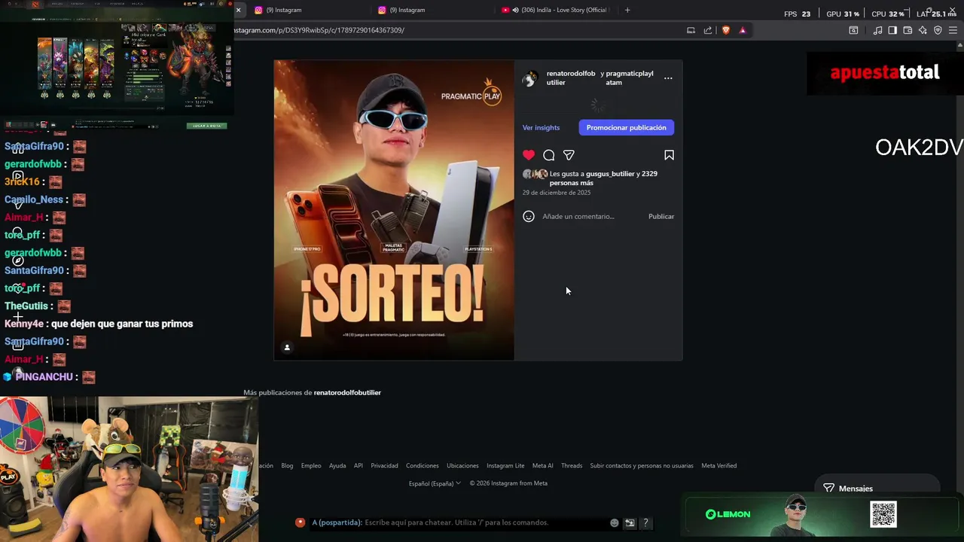This screenshot has width=964, height=542.
Task: Click the green JUGAR A DOTA button
Action: tap(206, 126)
